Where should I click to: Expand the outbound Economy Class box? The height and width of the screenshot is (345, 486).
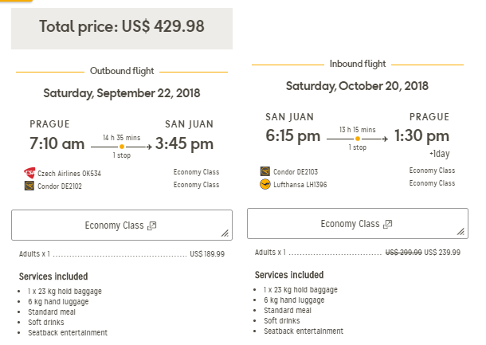[122, 225]
